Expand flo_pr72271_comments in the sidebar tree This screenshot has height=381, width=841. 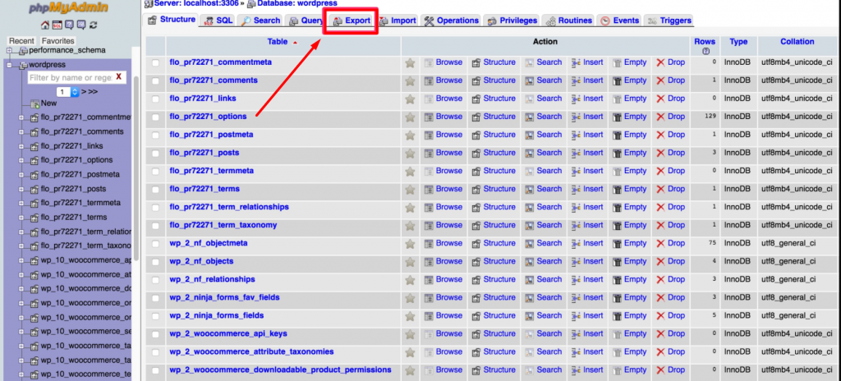click(x=21, y=132)
